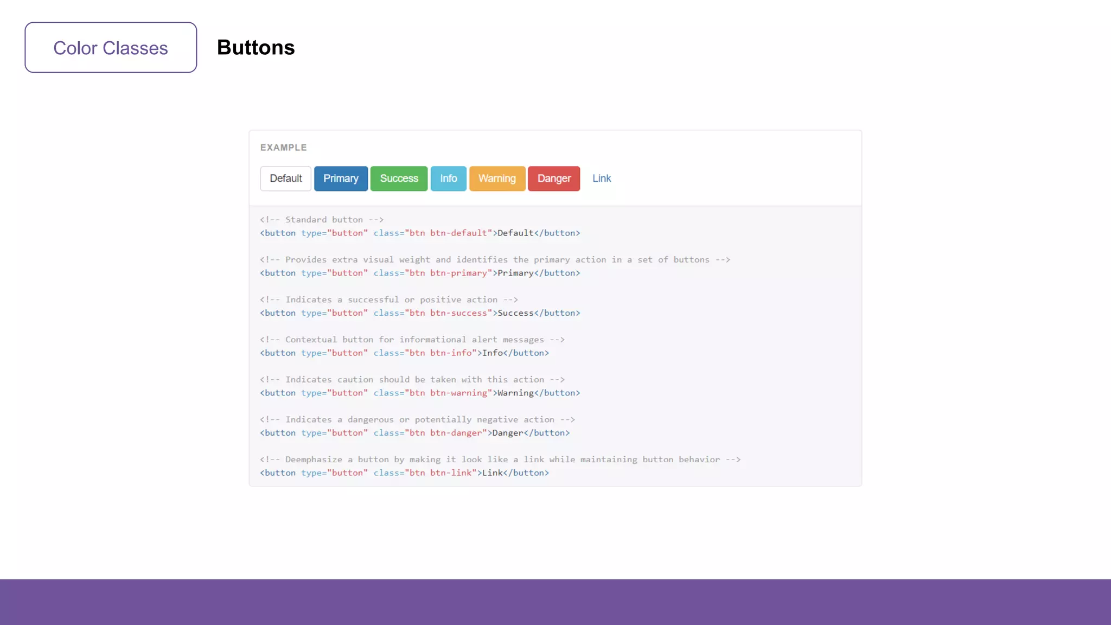Click the btn-danger code line
1111x625 pixels.
coord(414,433)
